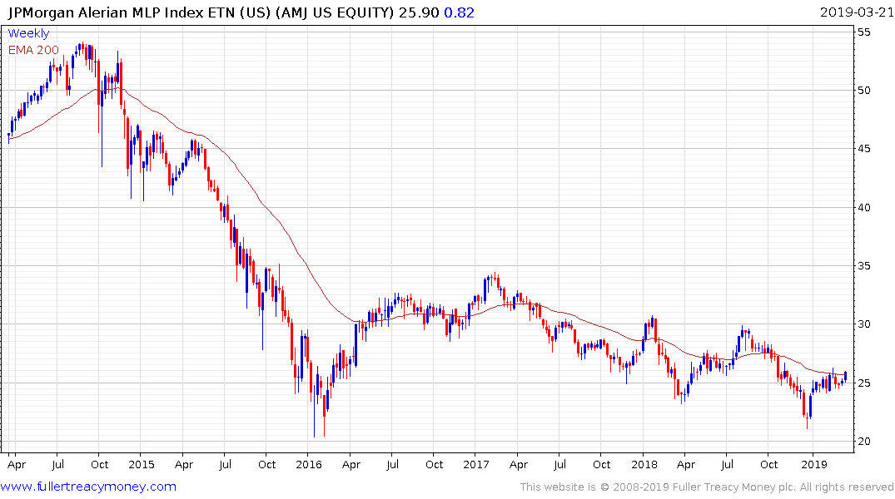Click the 2017 year label on time axis
This screenshot has height=499, width=895.
coord(476,465)
